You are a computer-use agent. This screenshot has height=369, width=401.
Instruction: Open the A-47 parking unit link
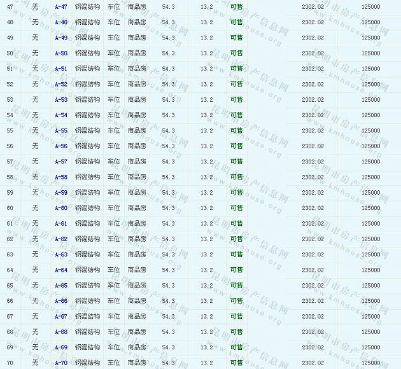pyautogui.click(x=61, y=6)
